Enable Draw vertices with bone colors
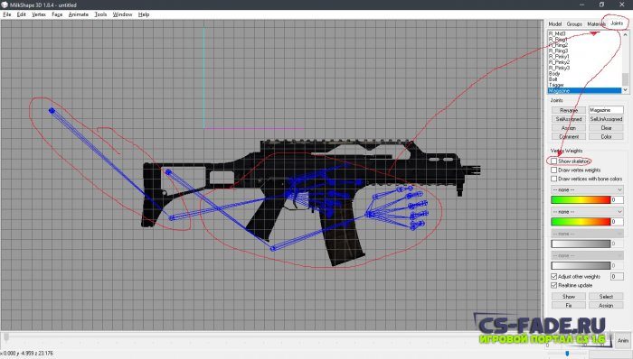 (x=553, y=179)
